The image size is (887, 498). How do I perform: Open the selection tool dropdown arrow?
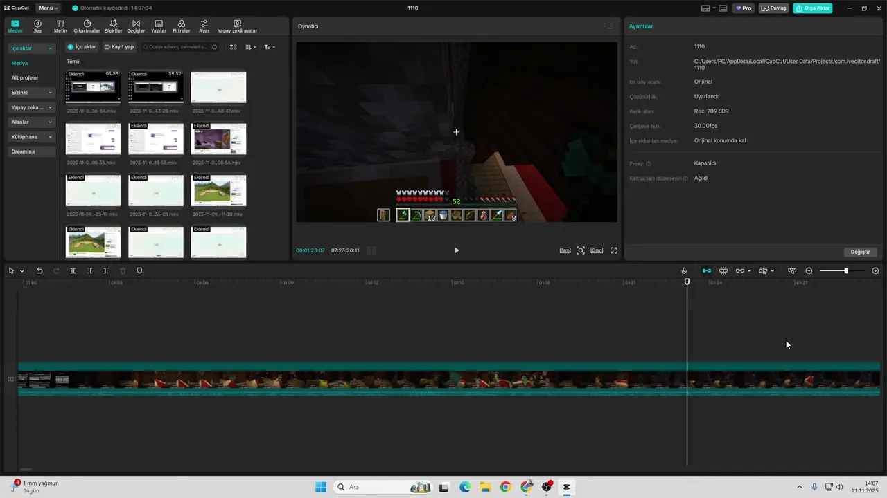click(x=21, y=271)
